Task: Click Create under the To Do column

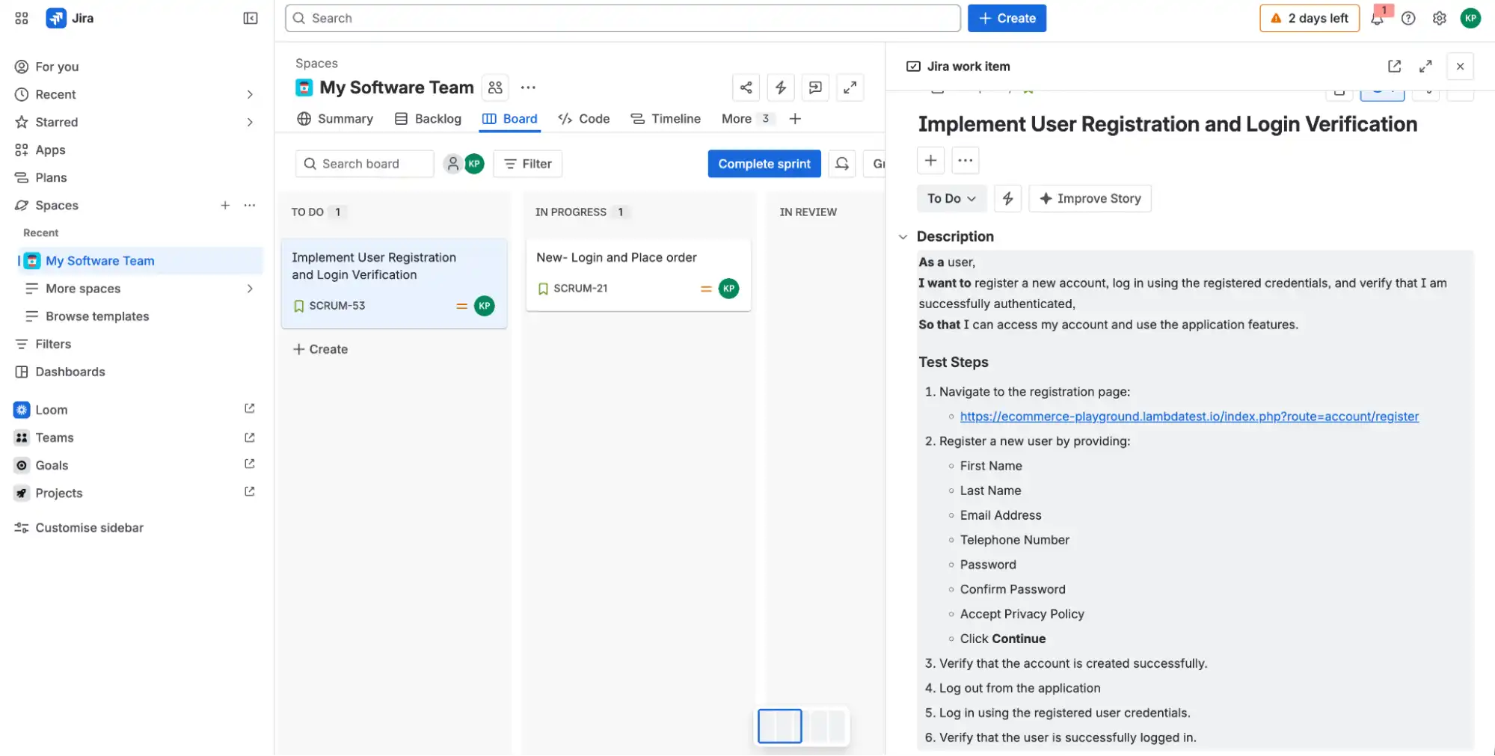Action: coord(320,349)
